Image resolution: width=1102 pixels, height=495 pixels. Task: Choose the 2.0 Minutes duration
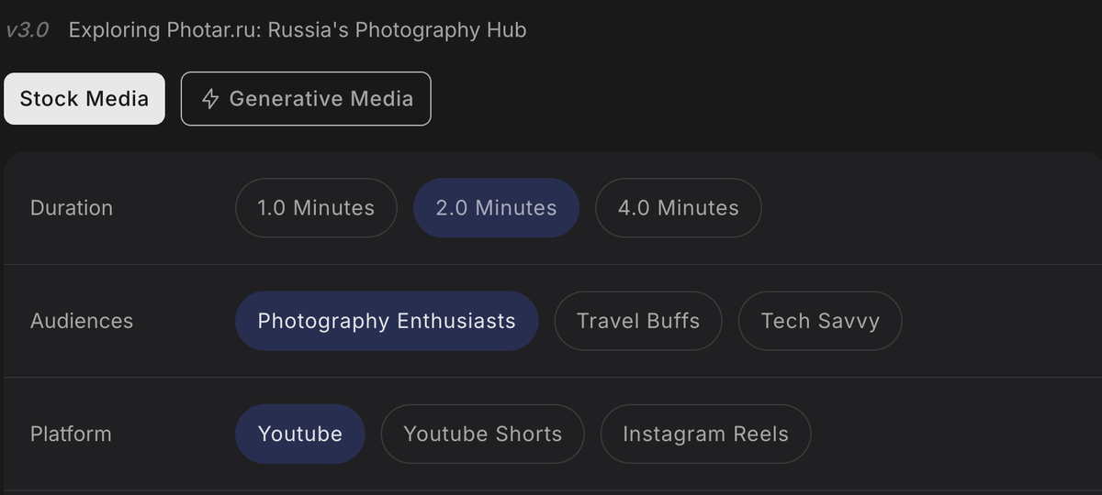496,208
